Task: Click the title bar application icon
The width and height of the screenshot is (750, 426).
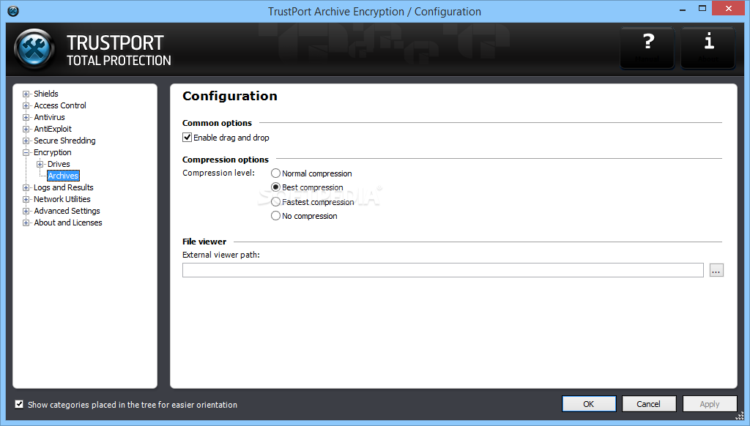Action: 12,11
